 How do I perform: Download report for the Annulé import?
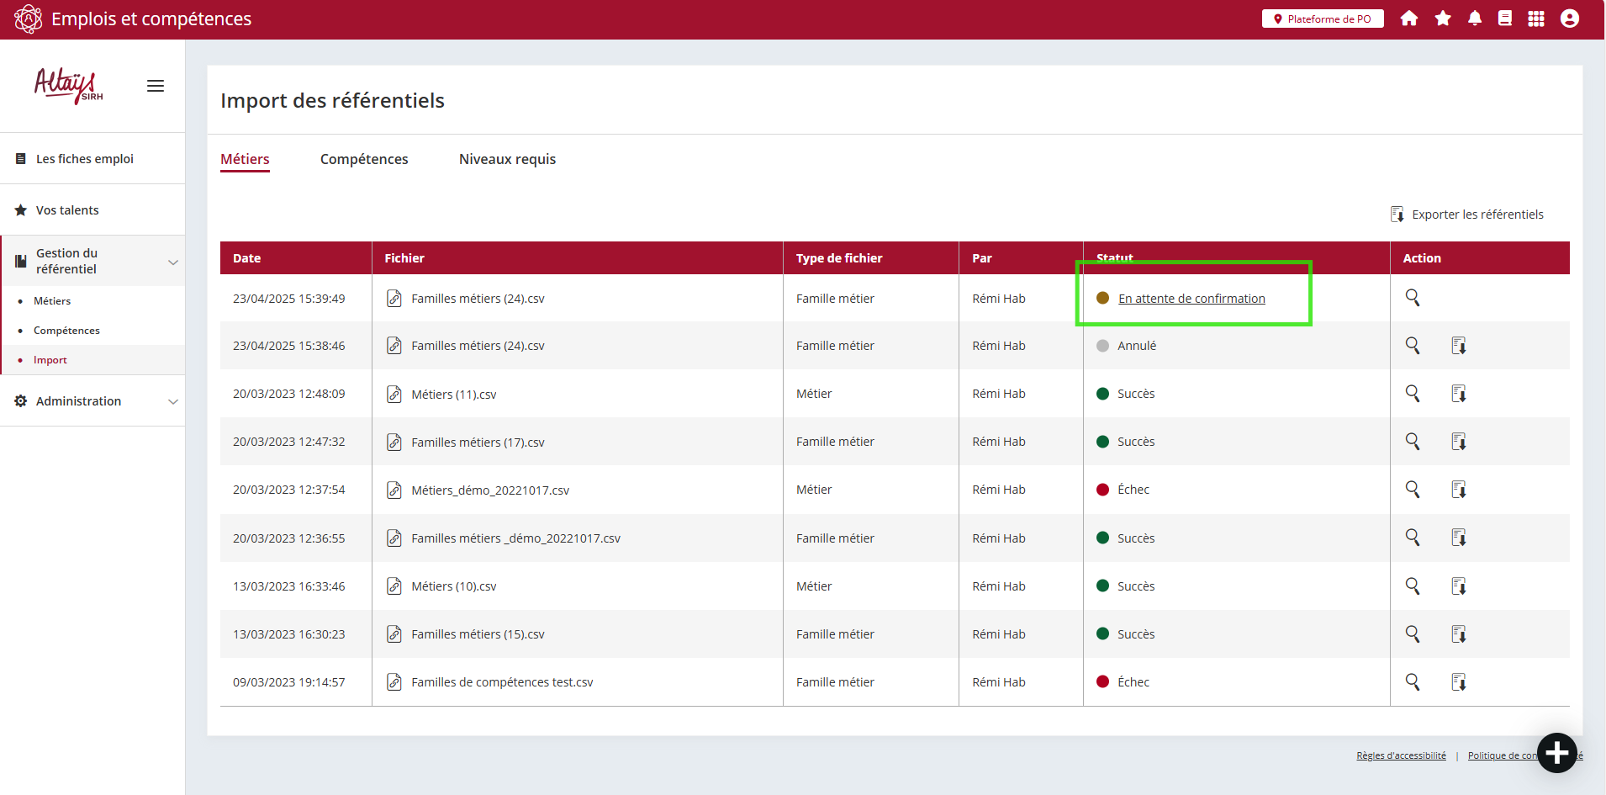click(1459, 346)
